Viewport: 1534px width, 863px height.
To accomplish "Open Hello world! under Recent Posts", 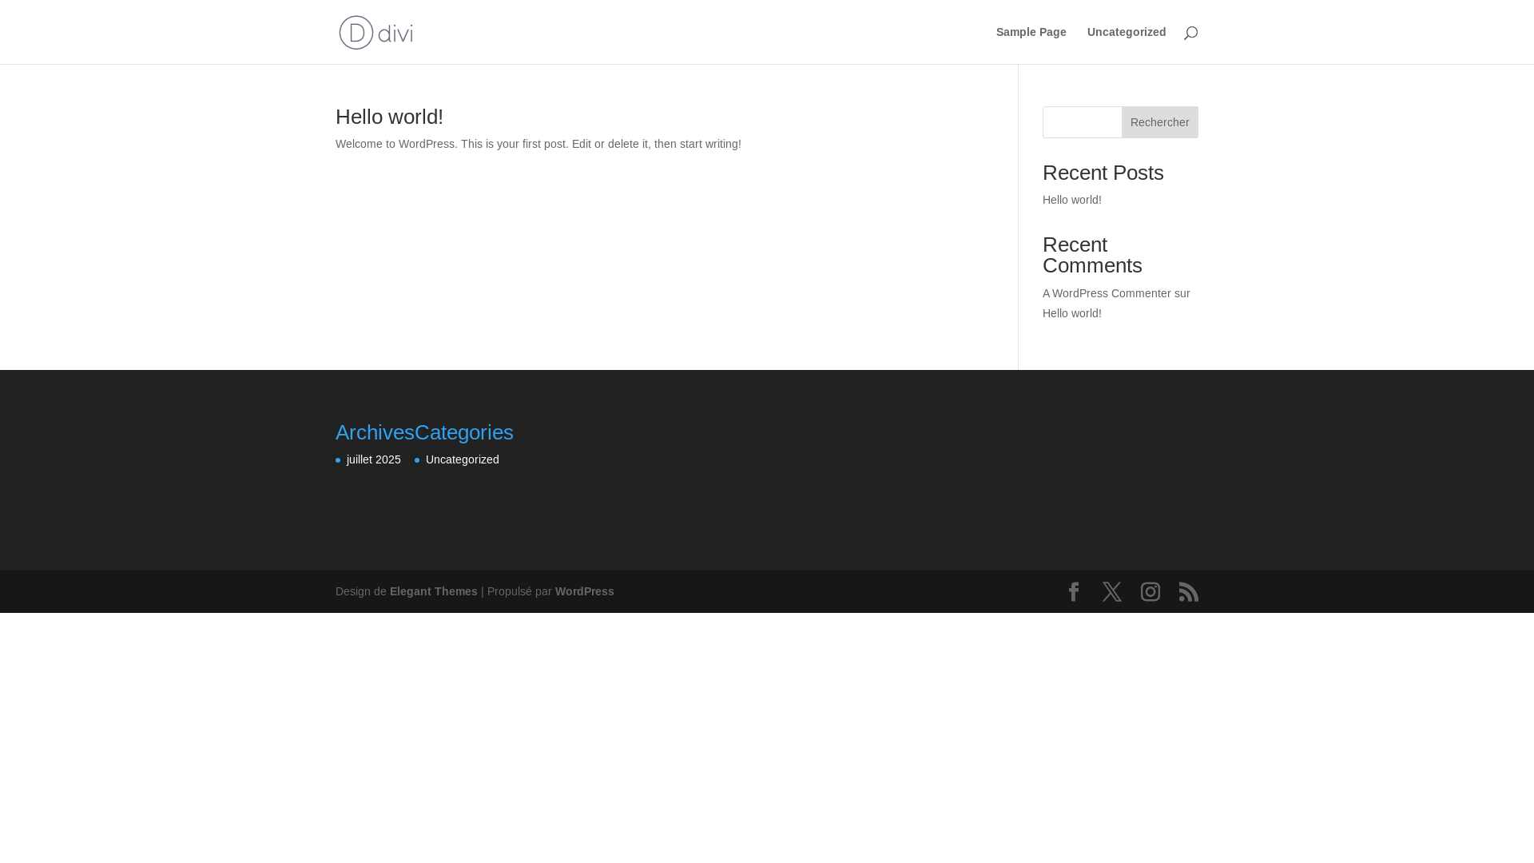I will 1071,200.
